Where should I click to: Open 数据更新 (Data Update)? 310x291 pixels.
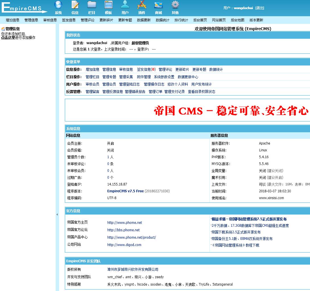(143, 20)
